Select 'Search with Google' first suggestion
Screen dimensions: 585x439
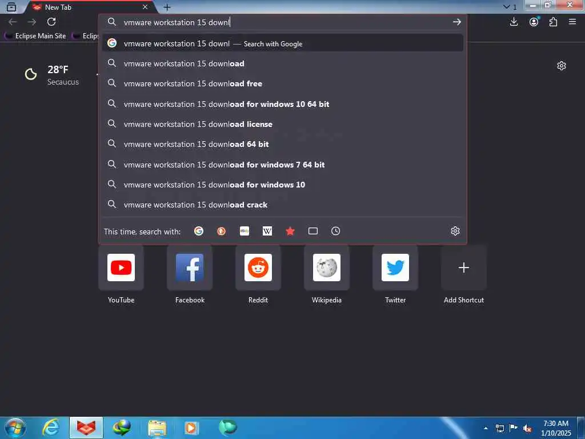(x=282, y=43)
